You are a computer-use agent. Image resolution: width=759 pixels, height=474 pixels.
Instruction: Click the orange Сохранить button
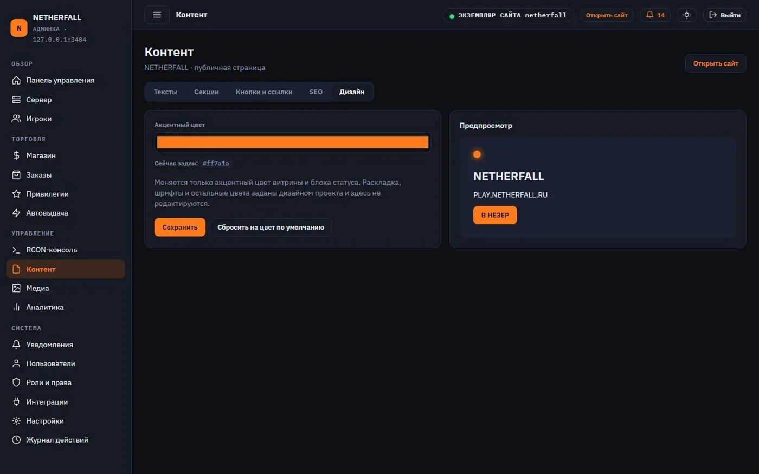(180, 228)
